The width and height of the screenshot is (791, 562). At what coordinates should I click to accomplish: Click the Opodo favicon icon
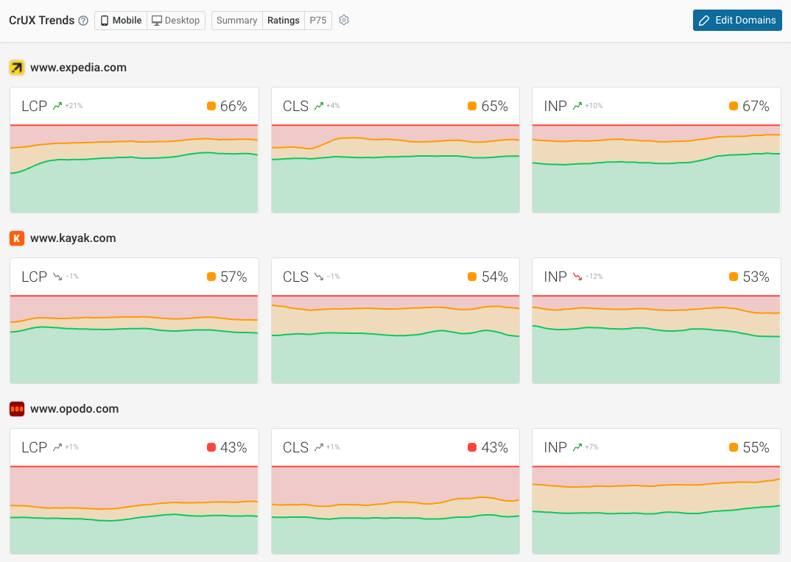click(x=16, y=408)
